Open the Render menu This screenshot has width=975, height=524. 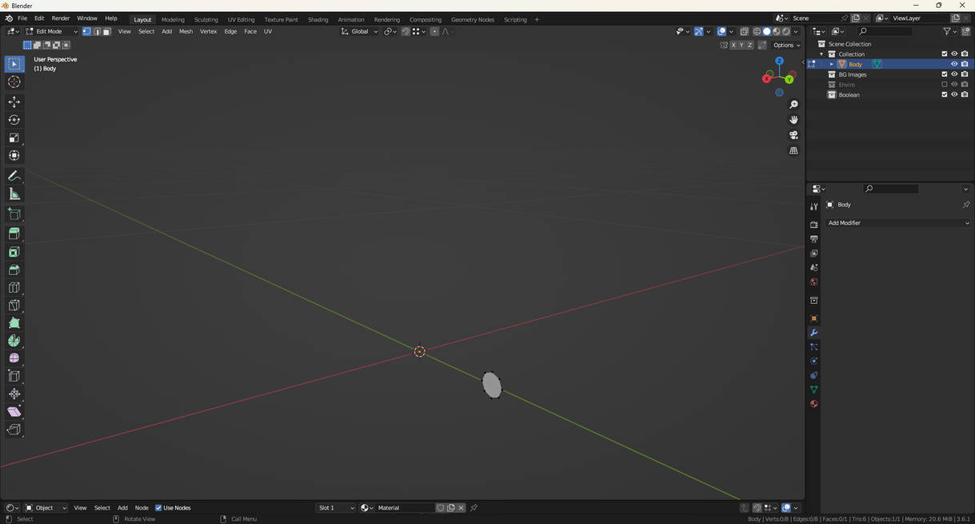61,18
